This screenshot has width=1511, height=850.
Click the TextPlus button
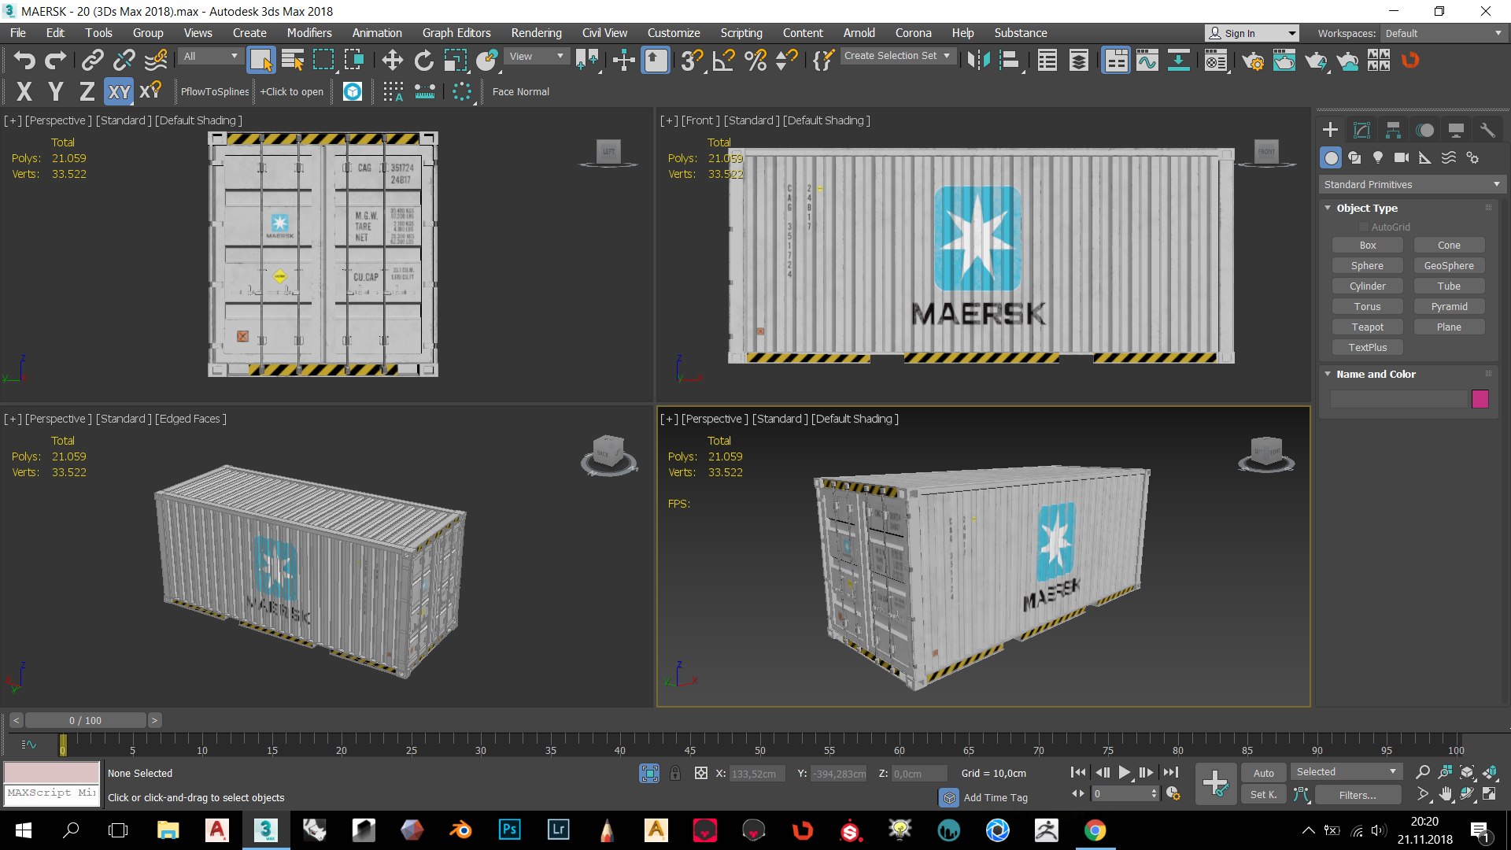click(x=1367, y=347)
